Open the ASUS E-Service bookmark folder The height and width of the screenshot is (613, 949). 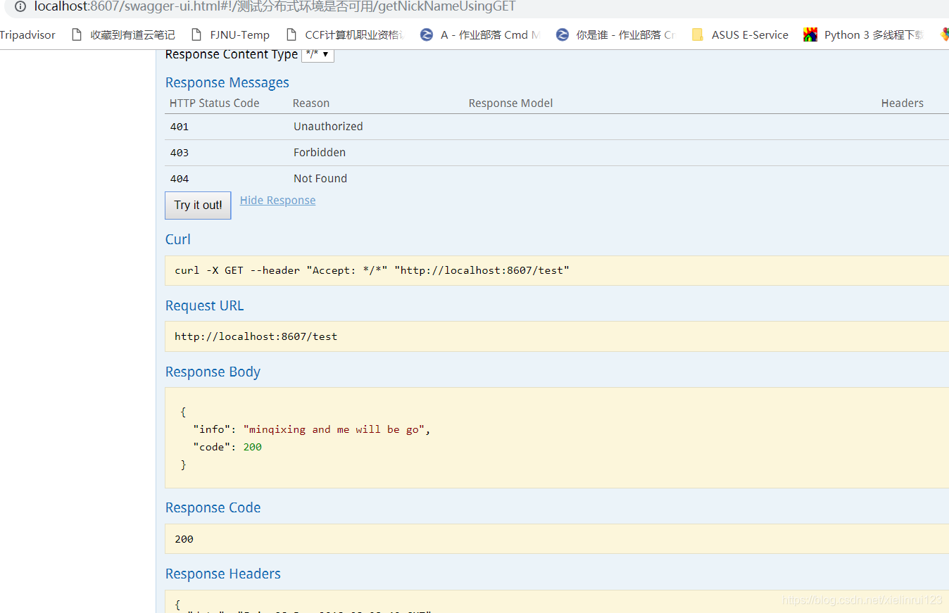(740, 34)
